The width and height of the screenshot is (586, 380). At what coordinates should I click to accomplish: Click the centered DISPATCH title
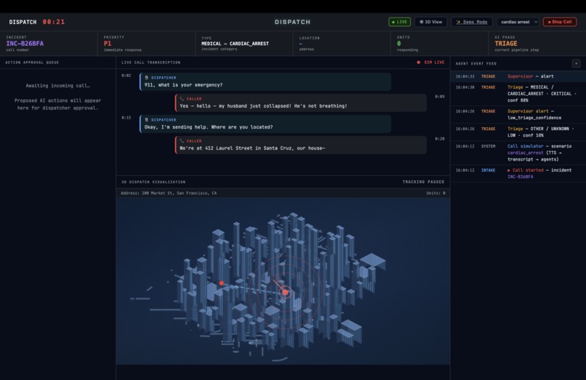292,22
